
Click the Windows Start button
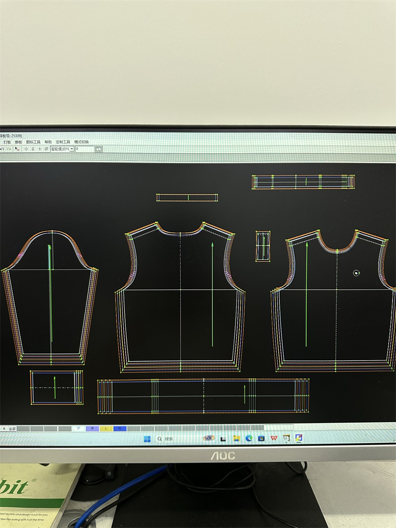(x=147, y=439)
